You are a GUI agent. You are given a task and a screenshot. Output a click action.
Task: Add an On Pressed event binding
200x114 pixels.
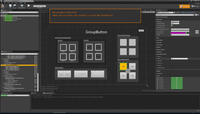[x=177, y=80]
